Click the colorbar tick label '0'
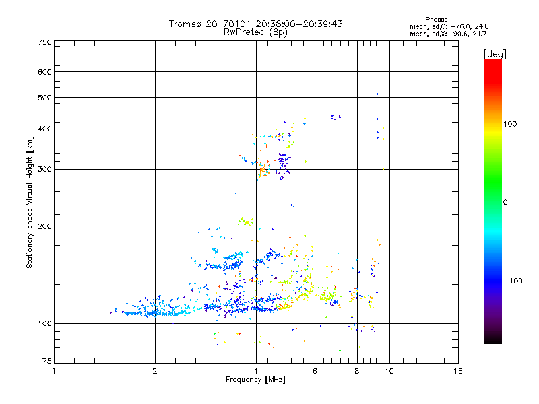Viewport: 539px width, 404px height. pyautogui.click(x=505, y=203)
